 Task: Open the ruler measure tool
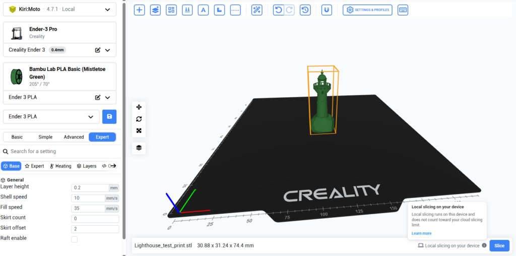pyautogui.click(x=219, y=10)
